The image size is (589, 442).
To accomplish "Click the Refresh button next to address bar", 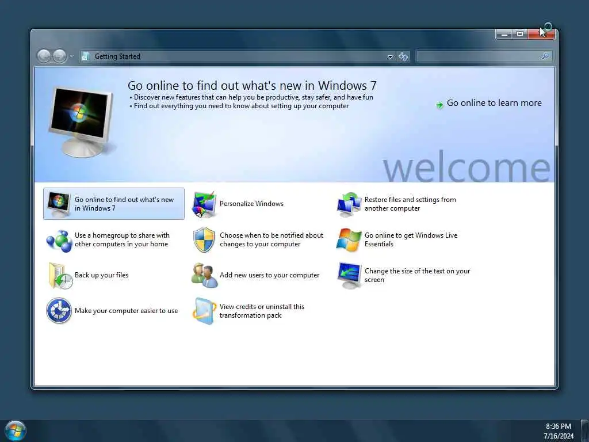I will (403, 57).
